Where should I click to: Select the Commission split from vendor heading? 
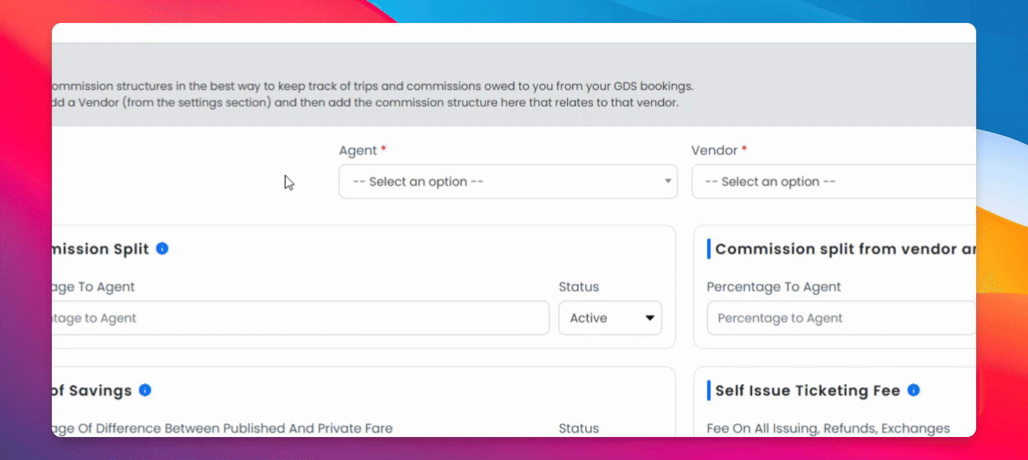(846, 249)
